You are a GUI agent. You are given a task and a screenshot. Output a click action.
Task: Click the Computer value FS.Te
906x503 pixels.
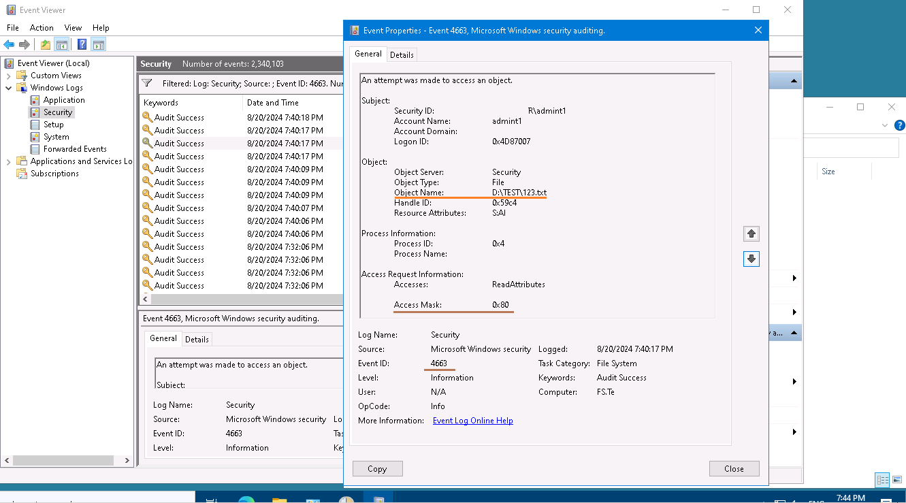click(605, 392)
